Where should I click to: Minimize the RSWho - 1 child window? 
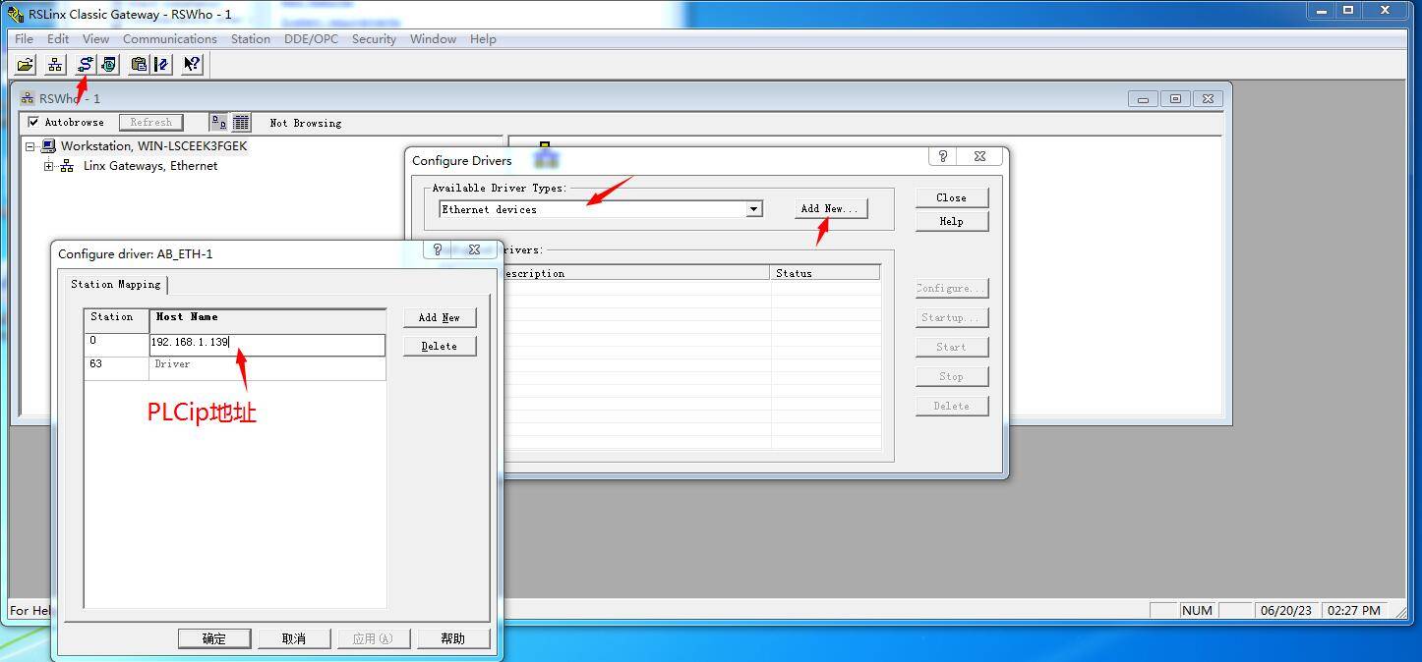pos(1143,98)
